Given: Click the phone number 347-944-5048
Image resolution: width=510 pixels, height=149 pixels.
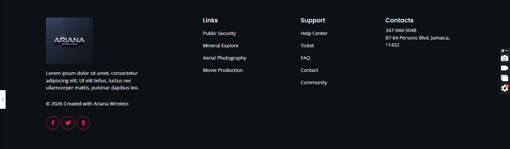Looking at the screenshot, I should [x=401, y=31].
